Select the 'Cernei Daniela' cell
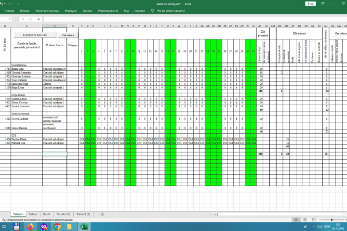Viewport: 347px width, 231px height. tap(27, 126)
